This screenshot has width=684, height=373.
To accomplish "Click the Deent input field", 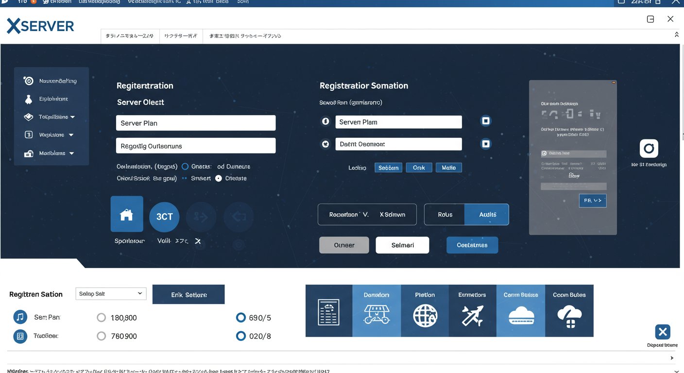I will tap(398, 144).
